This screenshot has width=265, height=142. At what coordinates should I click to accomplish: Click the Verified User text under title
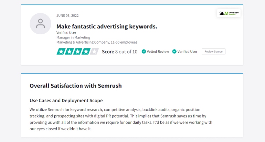point(66,33)
